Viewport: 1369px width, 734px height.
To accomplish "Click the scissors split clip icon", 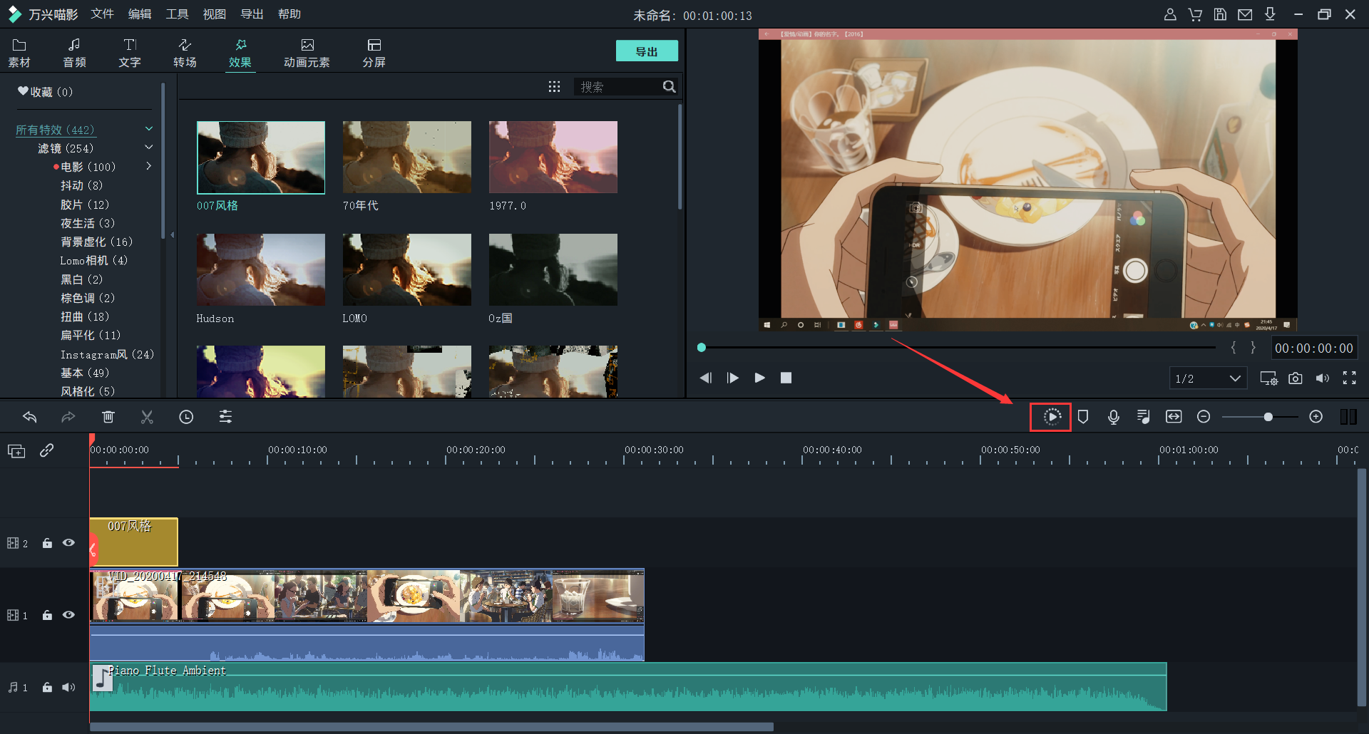I will pos(147,417).
